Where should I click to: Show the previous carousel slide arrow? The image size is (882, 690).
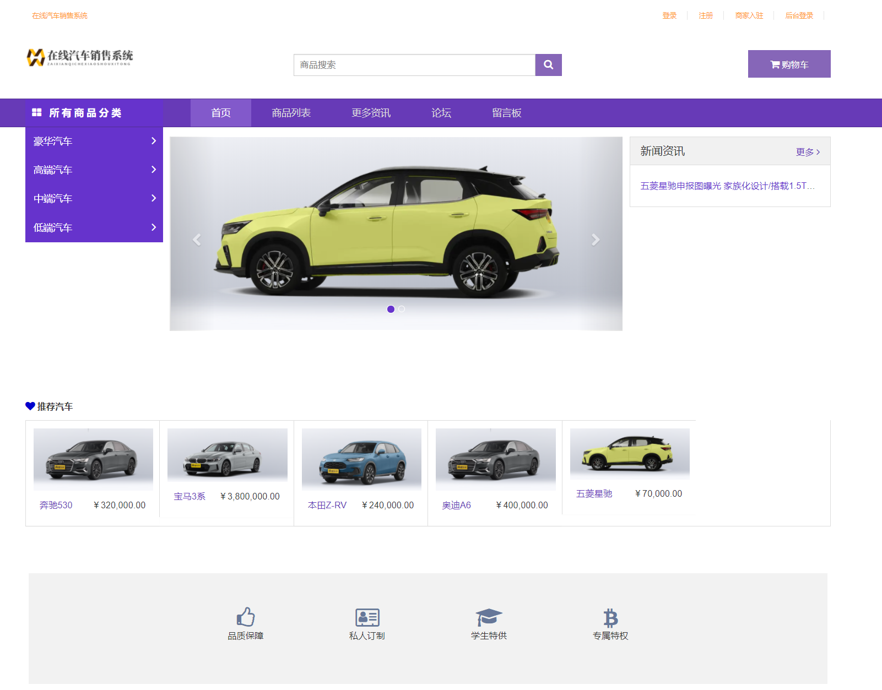click(x=197, y=240)
